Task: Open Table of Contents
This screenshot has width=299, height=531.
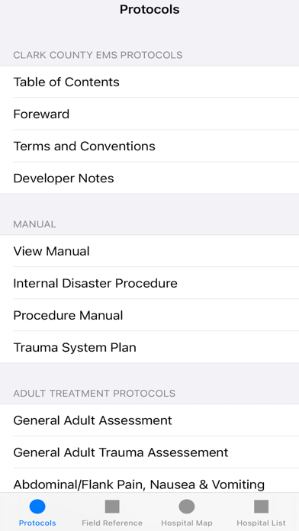Action: click(149, 82)
